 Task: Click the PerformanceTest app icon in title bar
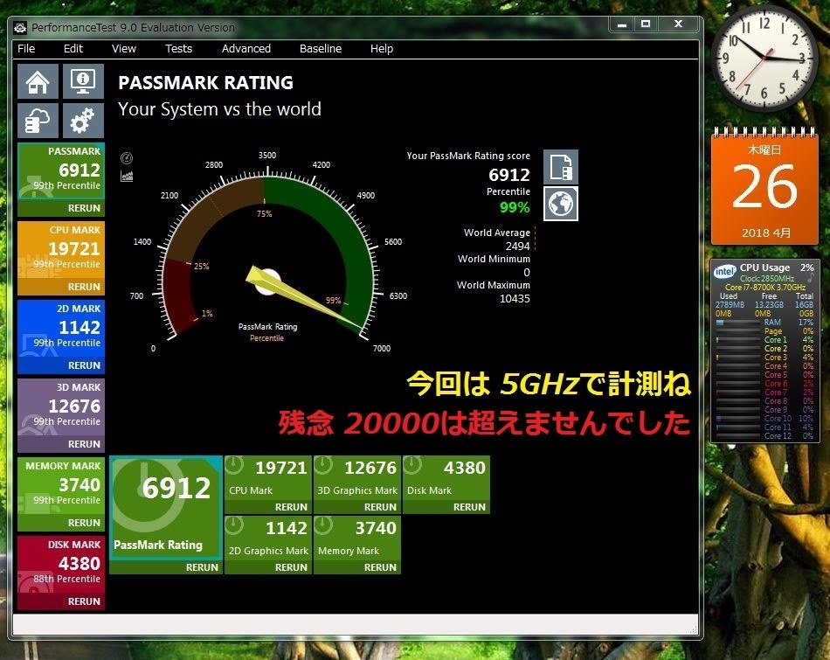20,28
